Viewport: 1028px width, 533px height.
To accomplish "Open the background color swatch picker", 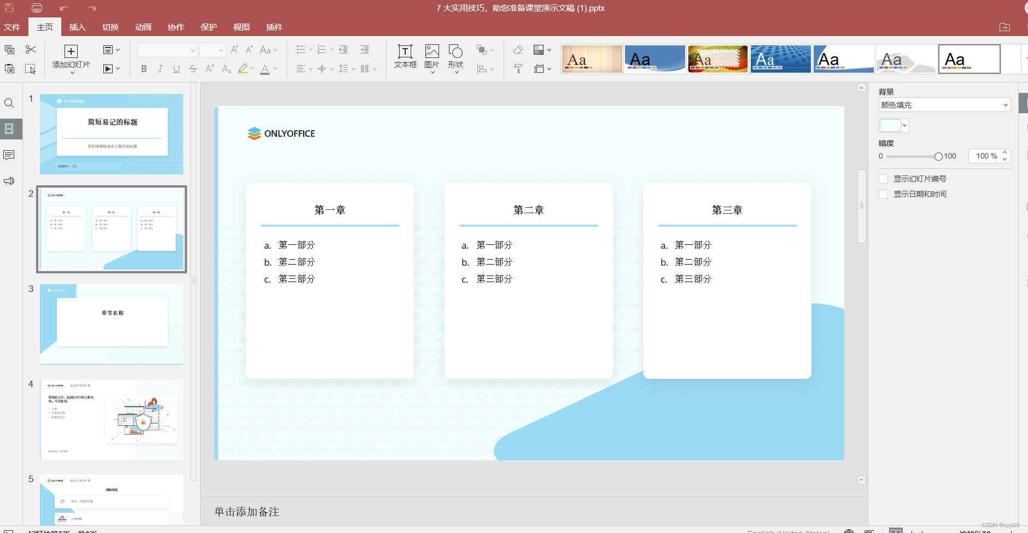I will tap(893, 126).
